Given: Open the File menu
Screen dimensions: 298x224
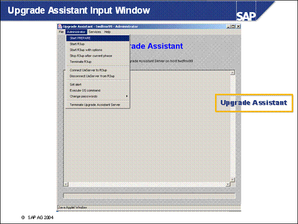Looking at the screenshot, I should tap(61, 32).
